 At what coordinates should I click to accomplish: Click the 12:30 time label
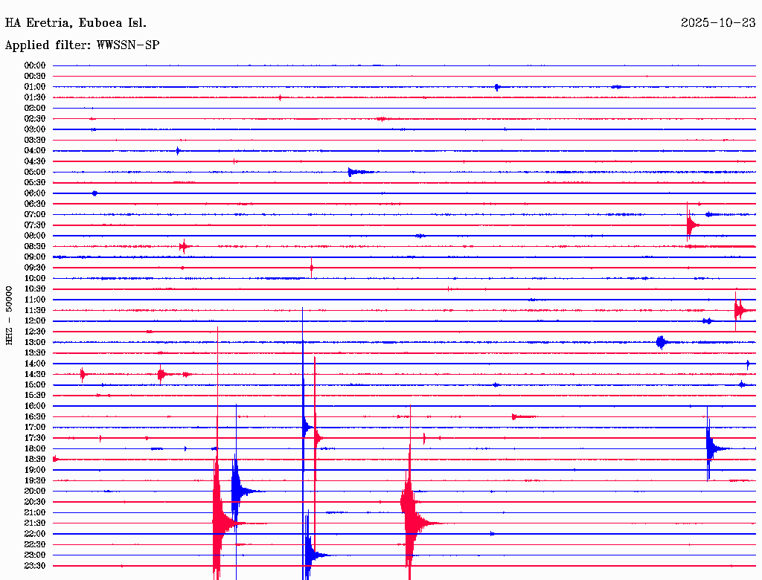click(x=35, y=332)
